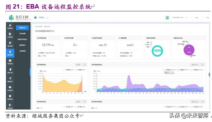212x122 pixels.
Task: Toggle the electricity 2018 legend in monthly chart
Action: (x=80, y=70)
